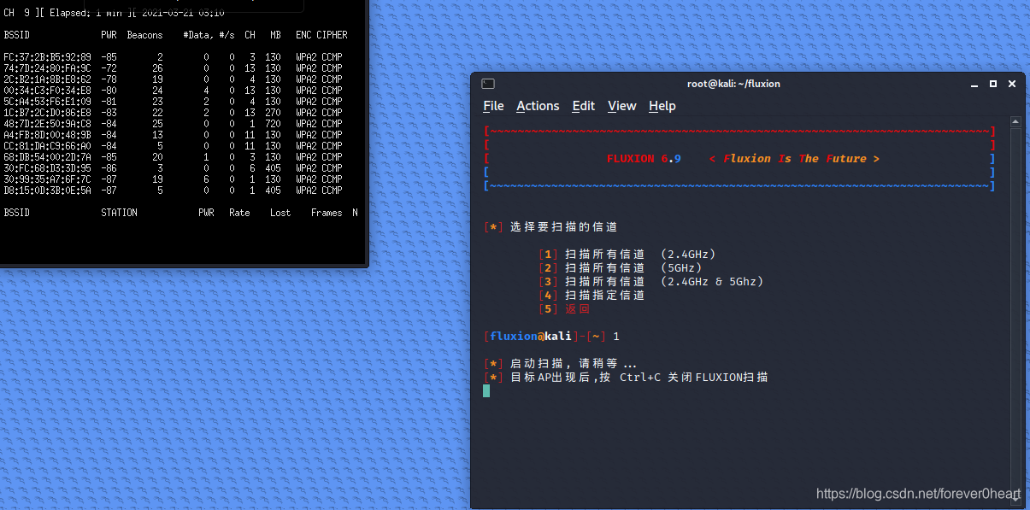The image size is (1030, 510).
Task: Click the root@kali: ~/fluxion window title
Action: (x=733, y=84)
